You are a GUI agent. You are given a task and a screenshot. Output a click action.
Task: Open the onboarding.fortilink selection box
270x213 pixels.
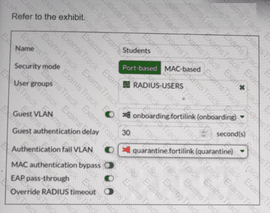pos(183,116)
